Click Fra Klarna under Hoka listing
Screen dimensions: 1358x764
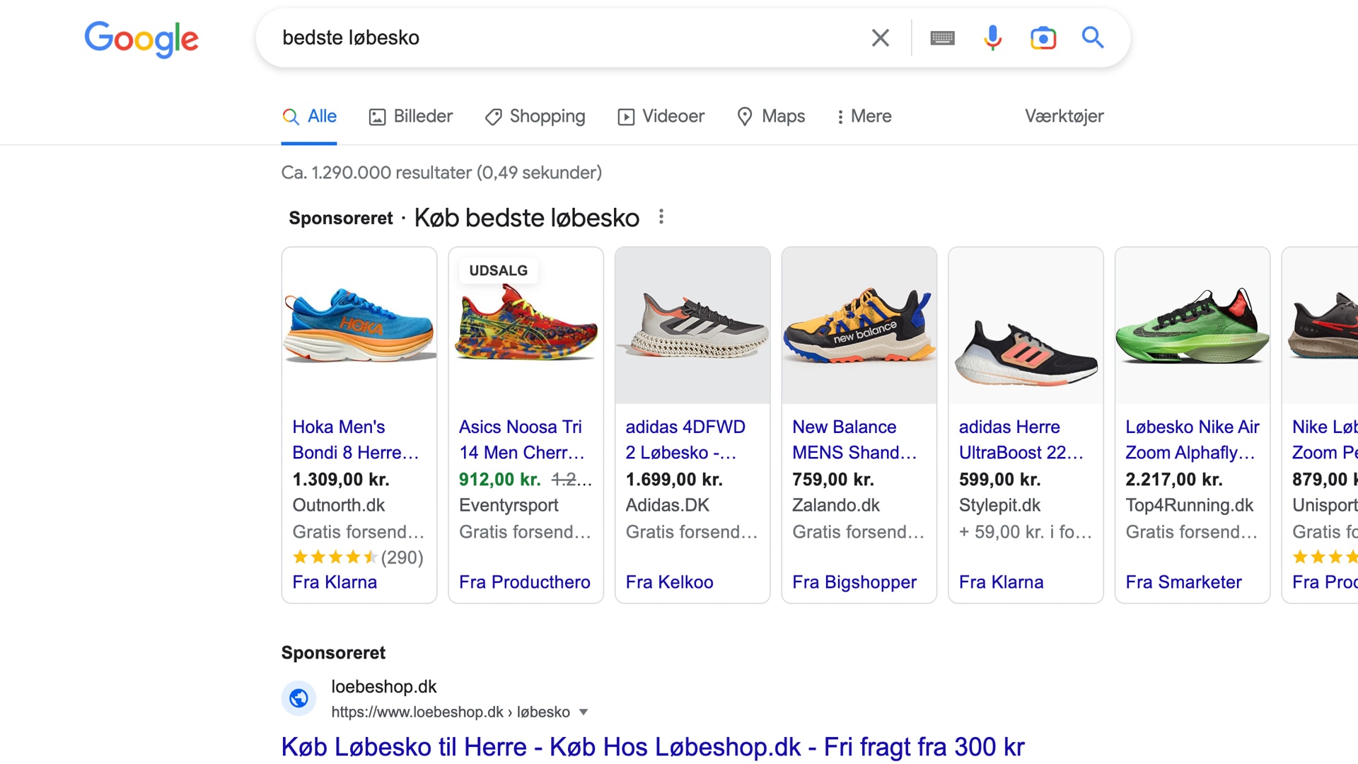(x=335, y=582)
